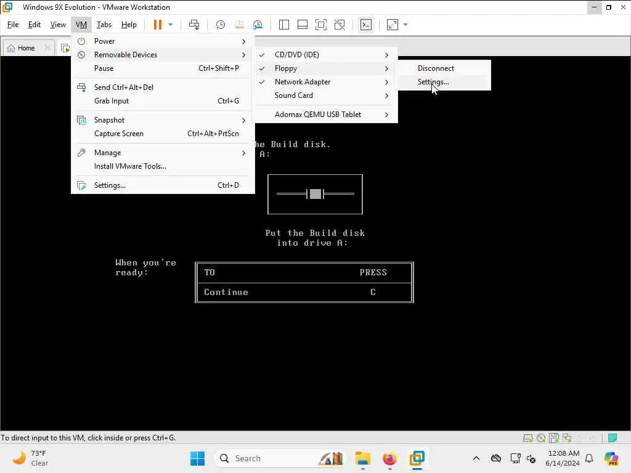Choose Capture Screen menu entry
This screenshot has height=473, width=631.
163,134
